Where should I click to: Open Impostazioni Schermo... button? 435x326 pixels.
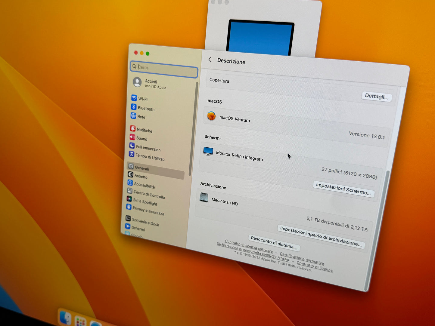[343, 189]
